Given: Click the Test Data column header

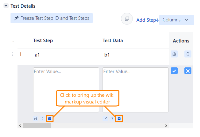Looking at the screenshot, I should pyautogui.click(x=113, y=41).
